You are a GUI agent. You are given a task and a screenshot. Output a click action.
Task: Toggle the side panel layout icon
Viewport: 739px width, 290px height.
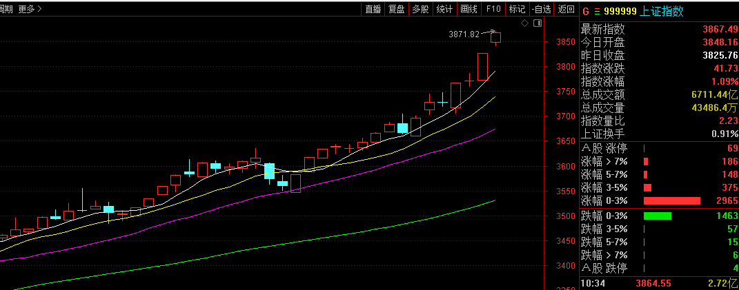click(538, 23)
